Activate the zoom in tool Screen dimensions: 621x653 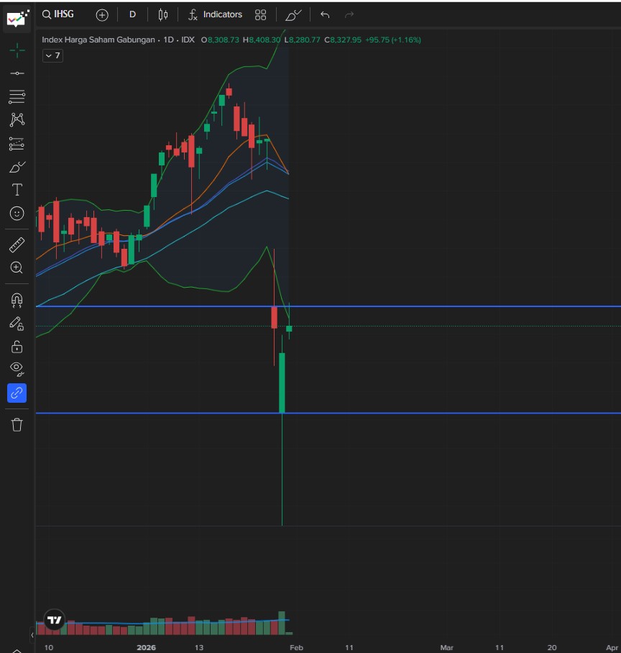click(17, 268)
